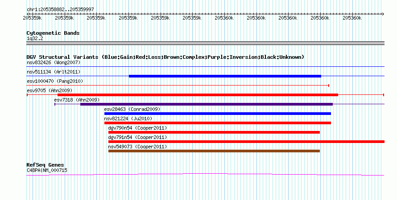397x200 pixels.
Task: Open variant esv28463 (Conrad2009) label
Action: pos(132,109)
